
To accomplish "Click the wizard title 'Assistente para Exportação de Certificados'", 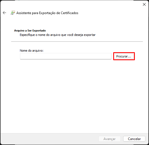I will click(47, 13).
